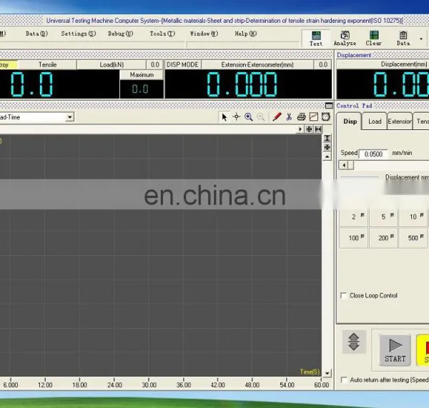This screenshot has height=408, width=429.
Task: Open the Window menu
Action: 204,34
